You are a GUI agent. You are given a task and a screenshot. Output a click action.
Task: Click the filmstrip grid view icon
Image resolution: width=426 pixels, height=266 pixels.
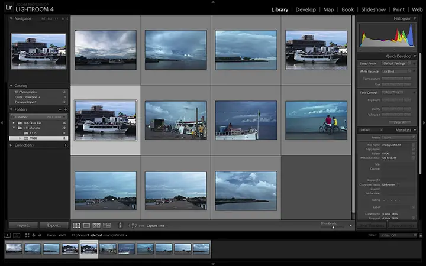[27, 235]
